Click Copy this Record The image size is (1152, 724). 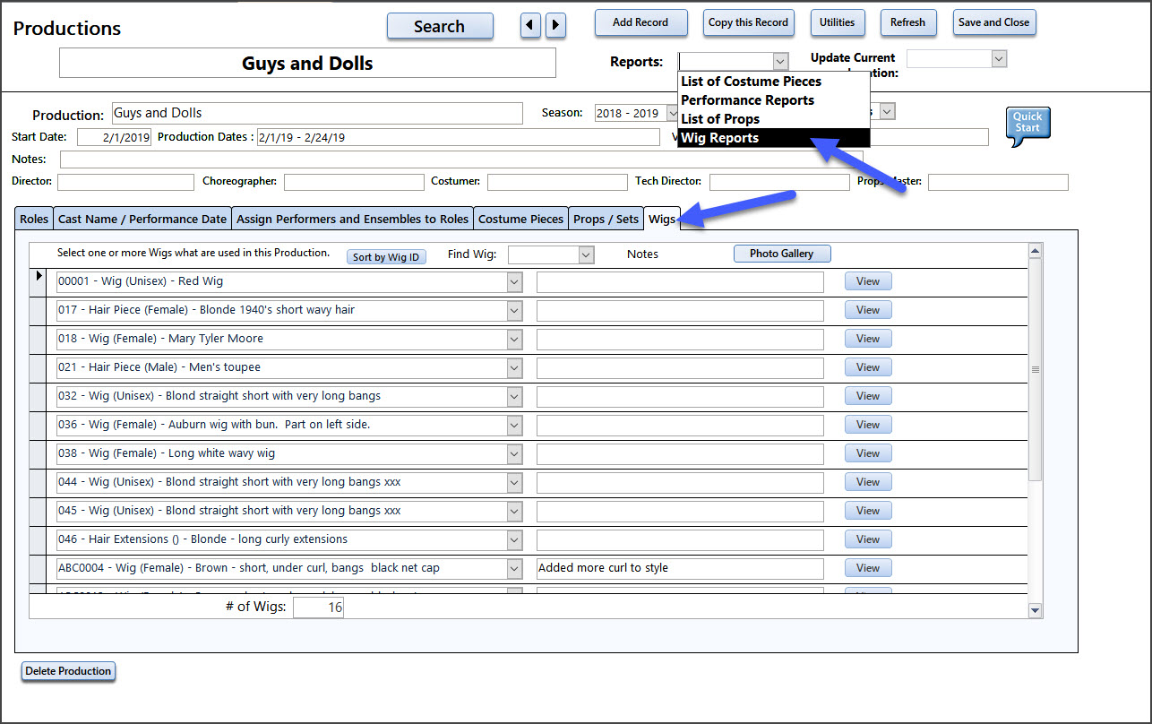pos(749,22)
